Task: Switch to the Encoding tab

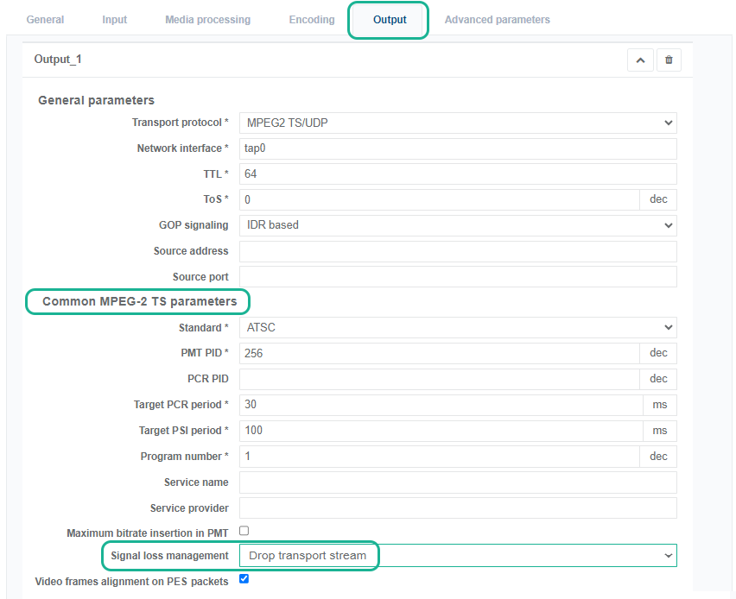Action: click(x=311, y=20)
